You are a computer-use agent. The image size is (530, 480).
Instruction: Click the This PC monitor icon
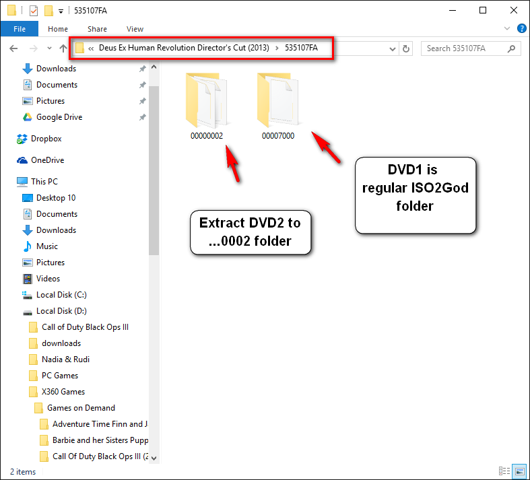(22, 182)
